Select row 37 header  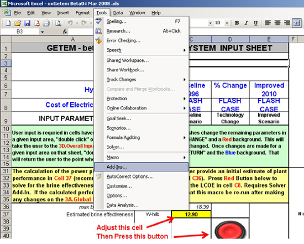coord(6,214)
